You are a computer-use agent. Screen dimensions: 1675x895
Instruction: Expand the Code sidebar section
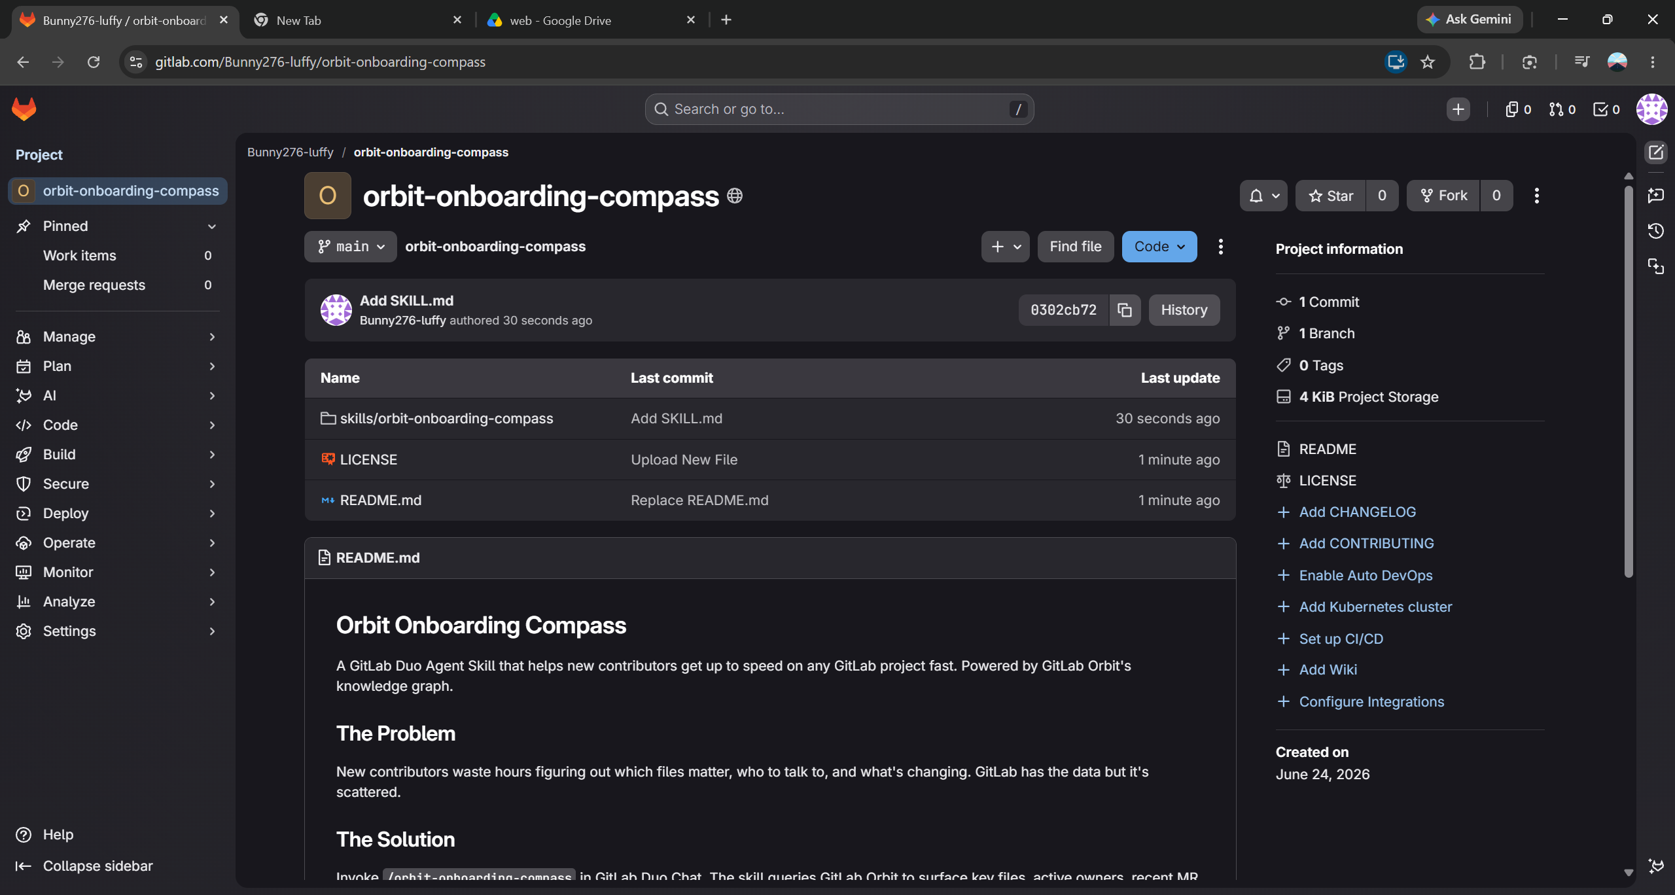(118, 425)
